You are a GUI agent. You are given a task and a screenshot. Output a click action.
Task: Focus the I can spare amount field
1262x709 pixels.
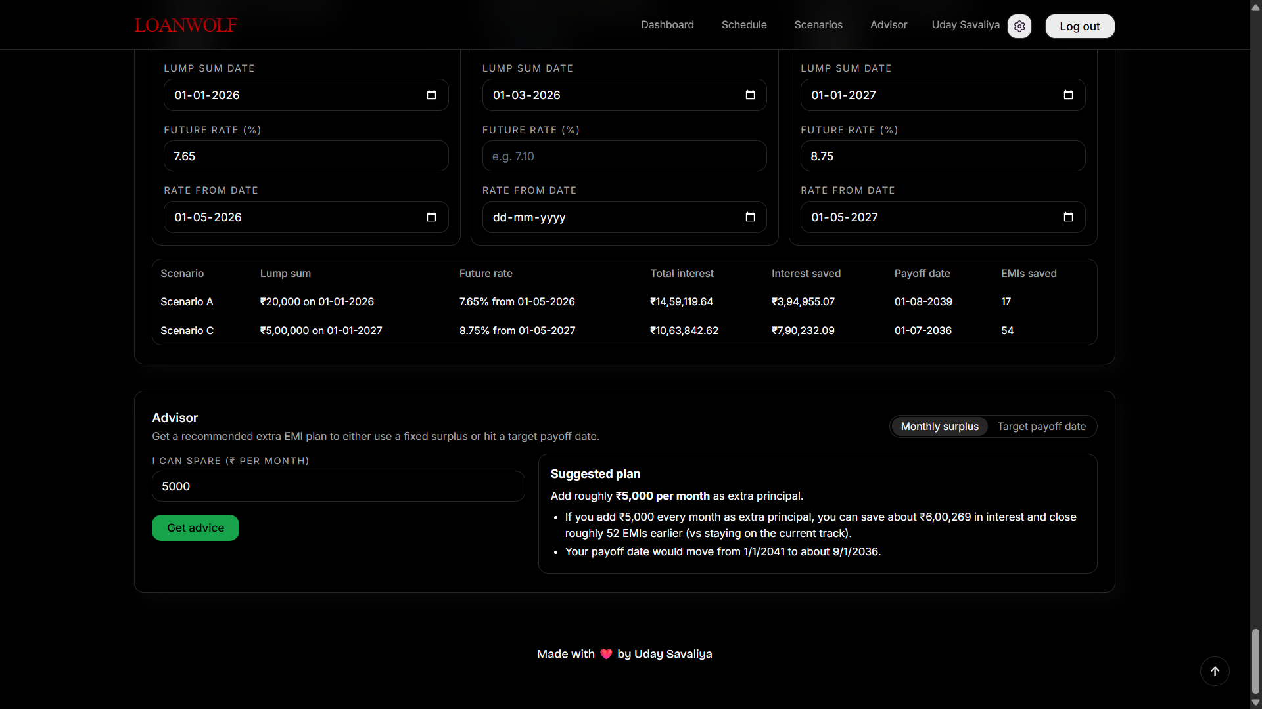pyautogui.click(x=338, y=486)
